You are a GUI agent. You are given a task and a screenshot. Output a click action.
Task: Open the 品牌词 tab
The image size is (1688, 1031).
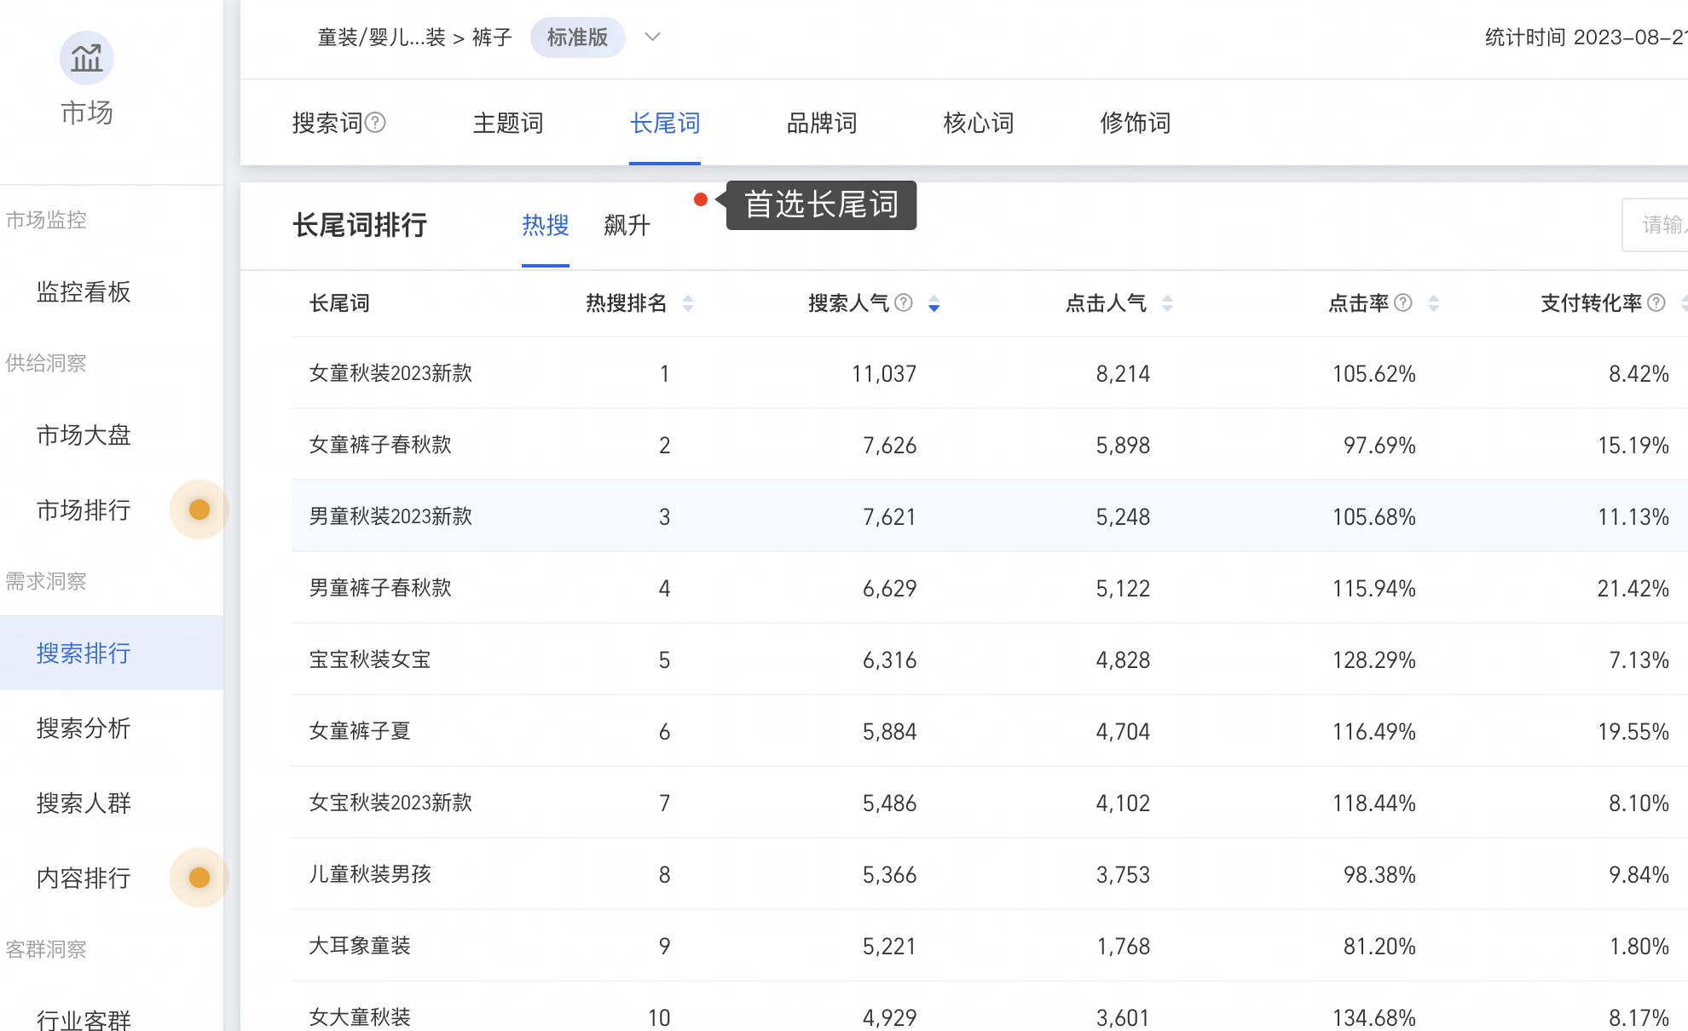[822, 123]
